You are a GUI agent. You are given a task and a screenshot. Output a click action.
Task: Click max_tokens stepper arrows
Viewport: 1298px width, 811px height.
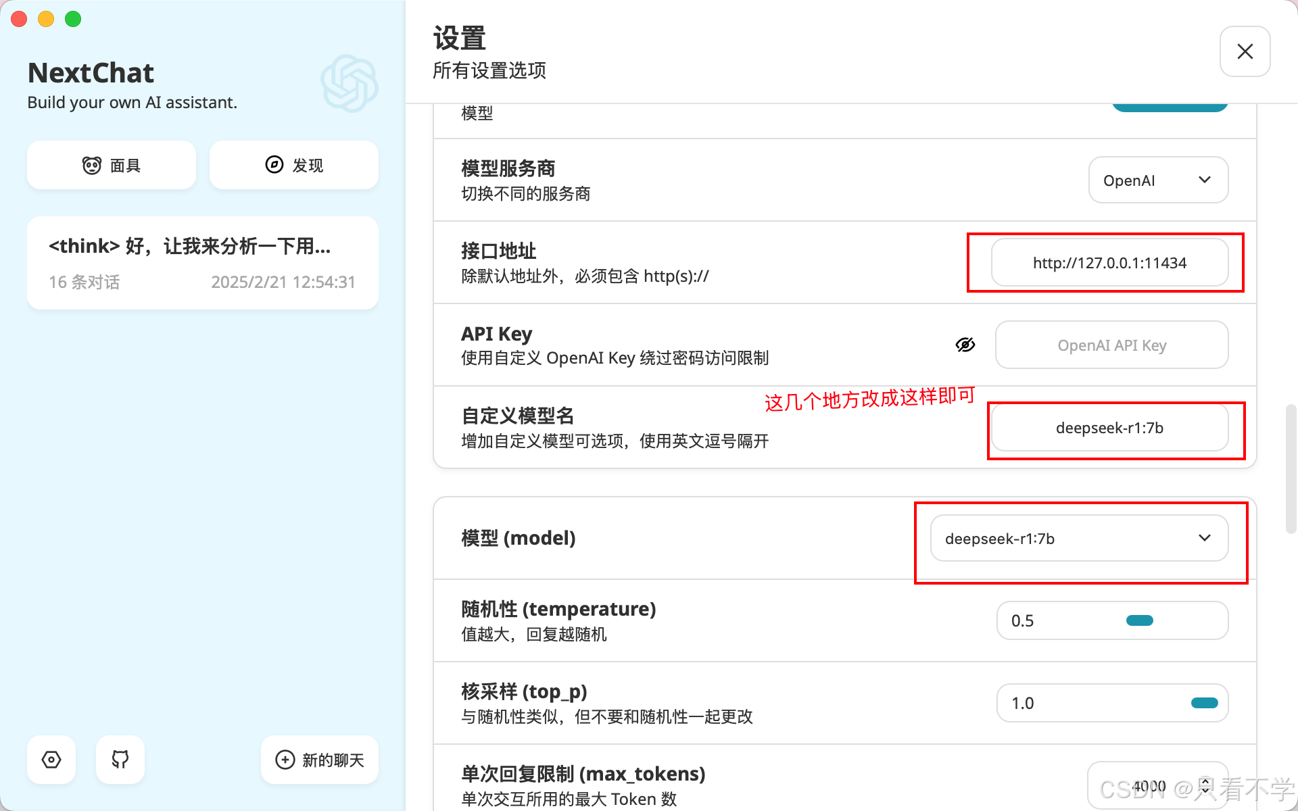click(1205, 786)
